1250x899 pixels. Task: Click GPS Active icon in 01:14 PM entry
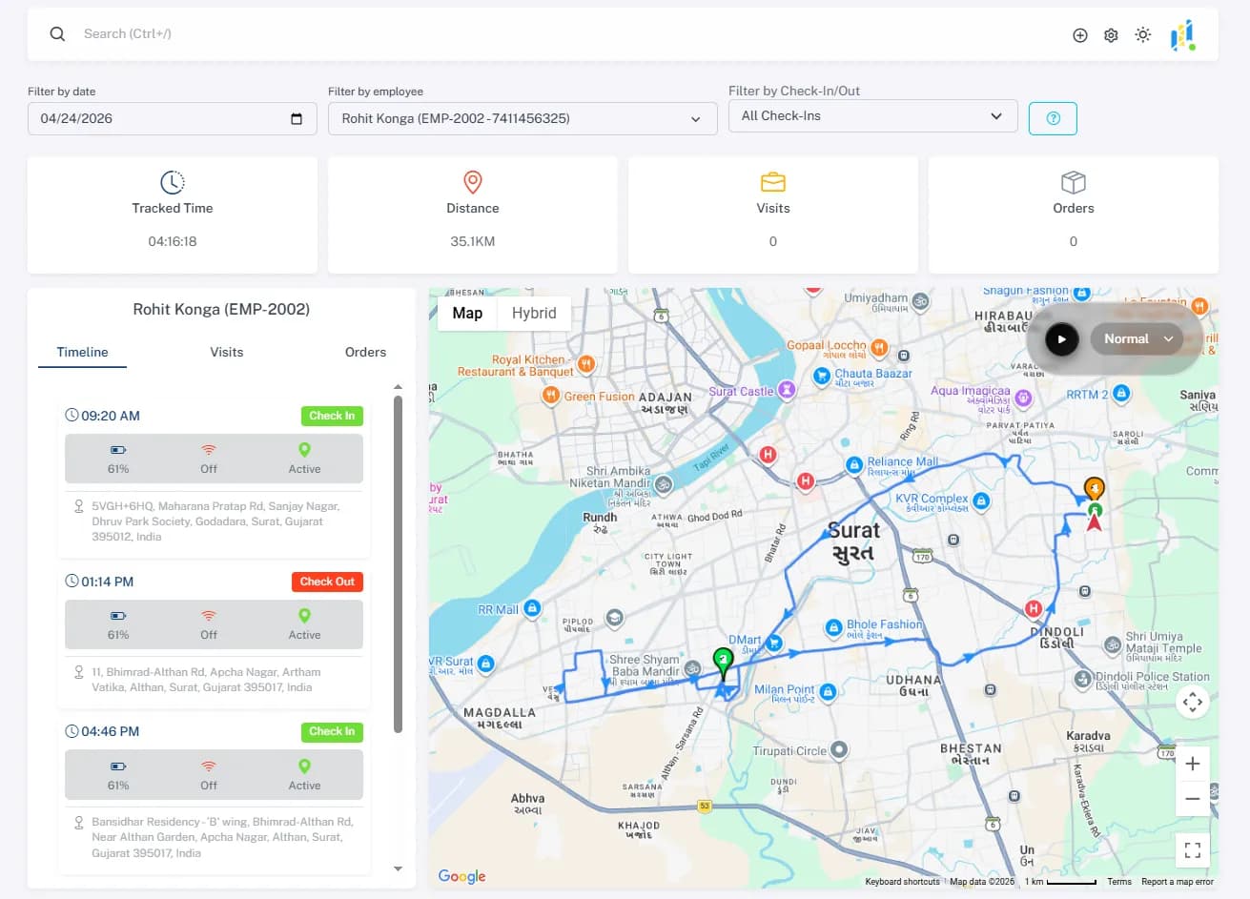click(x=304, y=616)
